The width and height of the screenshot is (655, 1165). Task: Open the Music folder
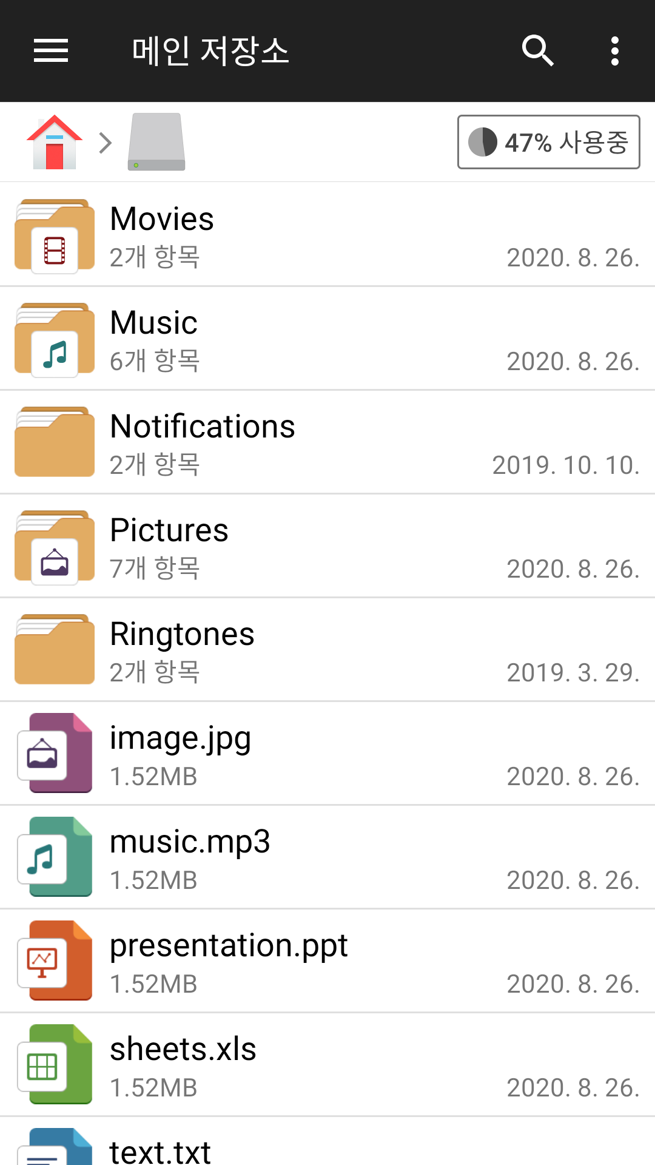327,339
